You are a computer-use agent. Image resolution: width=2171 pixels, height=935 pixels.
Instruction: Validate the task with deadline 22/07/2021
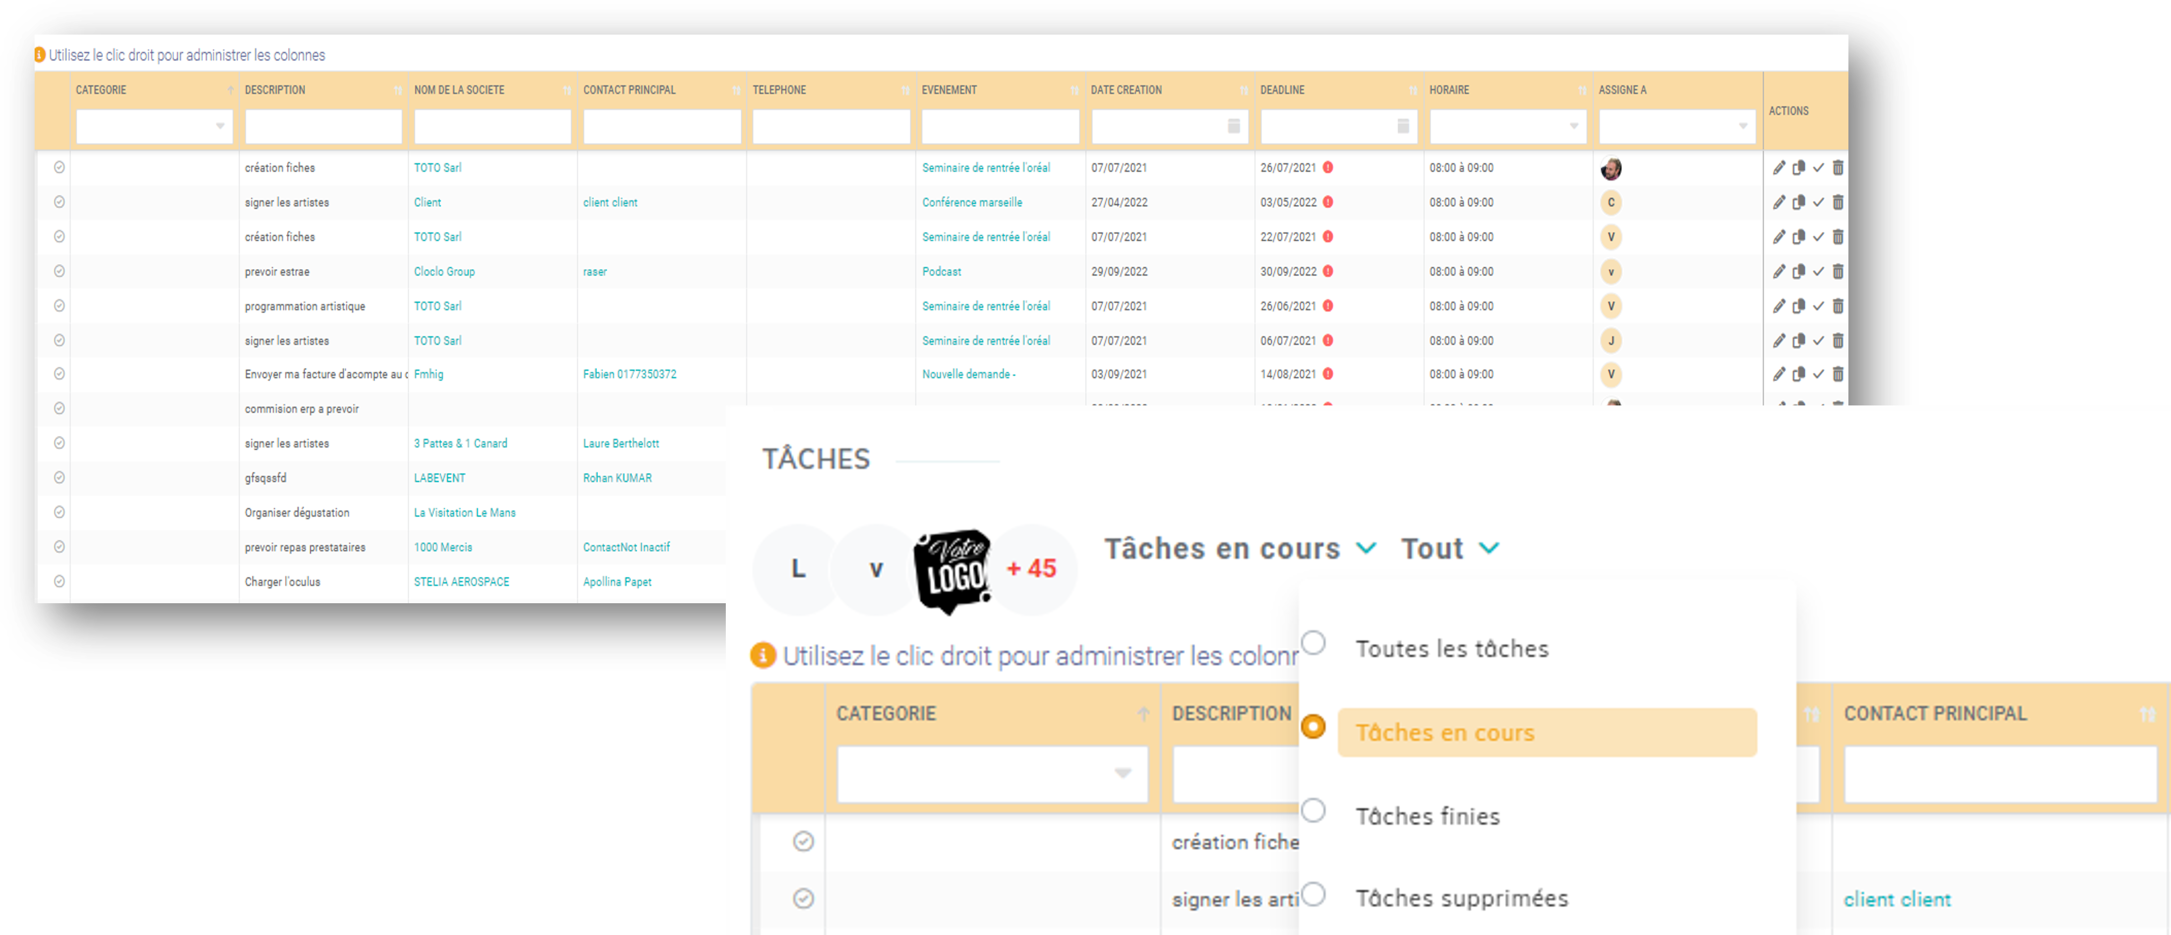(x=1818, y=237)
